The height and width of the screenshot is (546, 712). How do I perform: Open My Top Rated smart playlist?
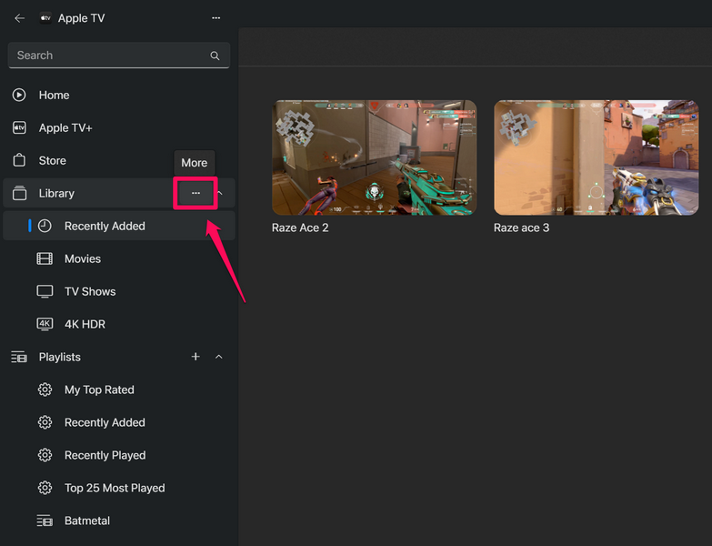[99, 389]
